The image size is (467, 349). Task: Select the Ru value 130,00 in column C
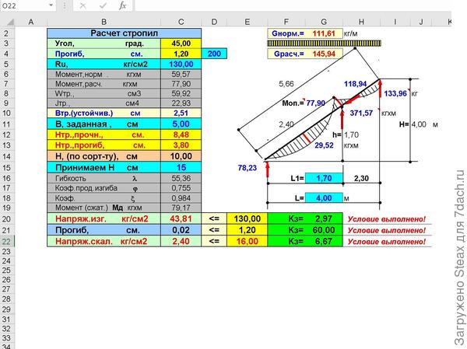pos(181,65)
